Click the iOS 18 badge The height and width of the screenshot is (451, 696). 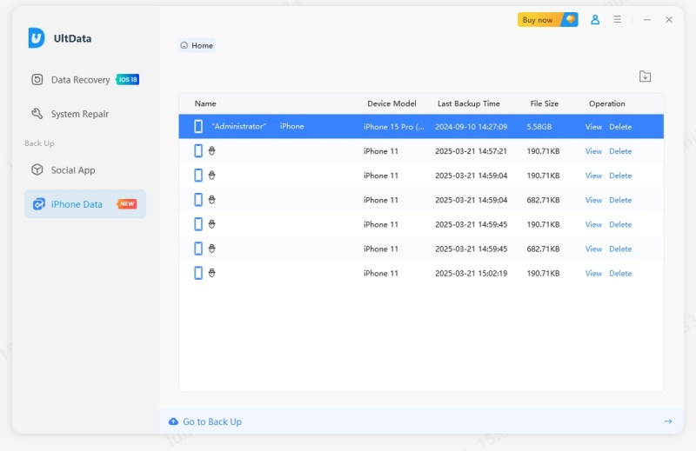(128, 79)
